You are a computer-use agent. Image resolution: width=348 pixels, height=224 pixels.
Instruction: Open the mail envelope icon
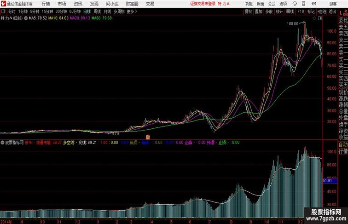(x=314, y=4)
